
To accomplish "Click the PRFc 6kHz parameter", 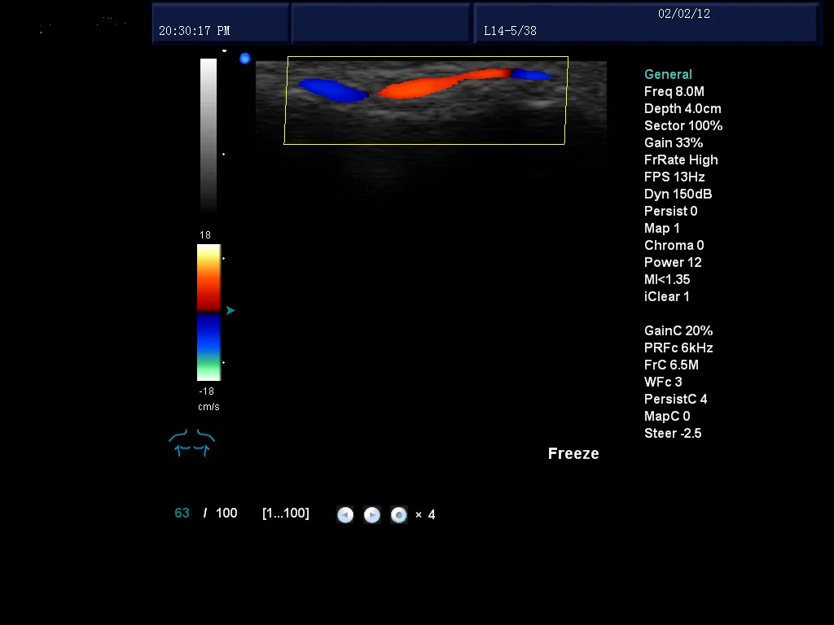I will tap(678, 347).
